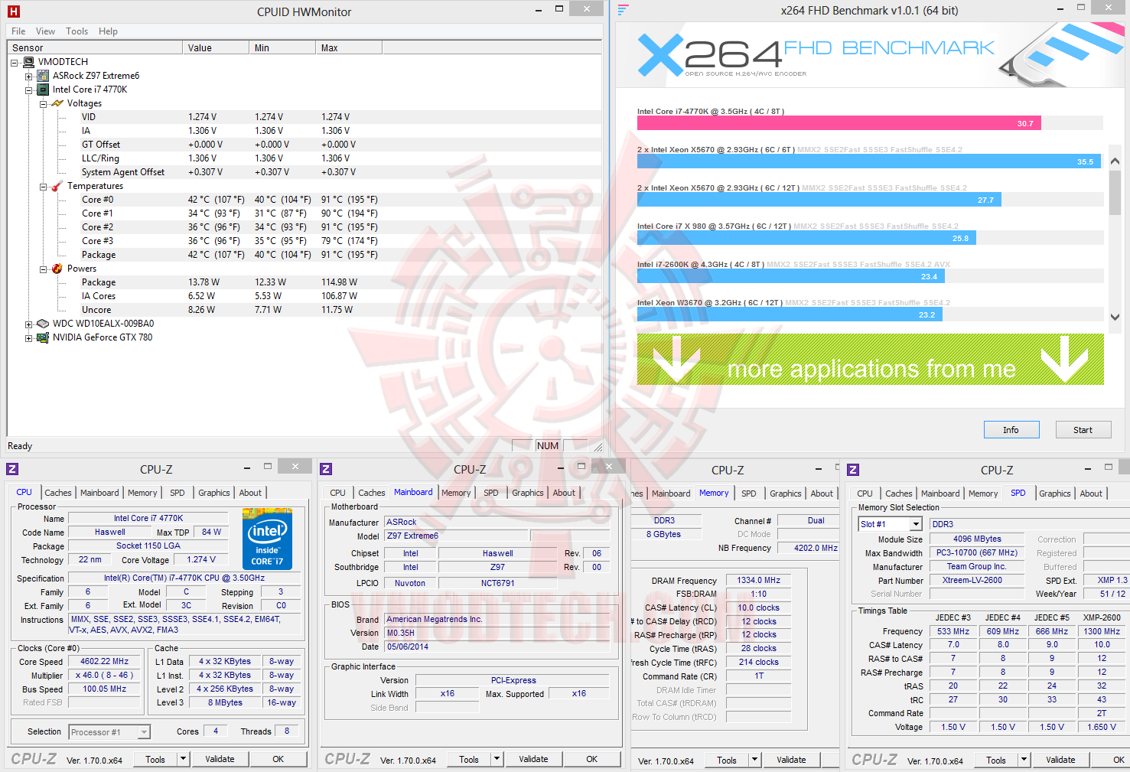
Task: Click the ASRock Z97 Extreme6 motherboard icon
Action: pos(44,76)
